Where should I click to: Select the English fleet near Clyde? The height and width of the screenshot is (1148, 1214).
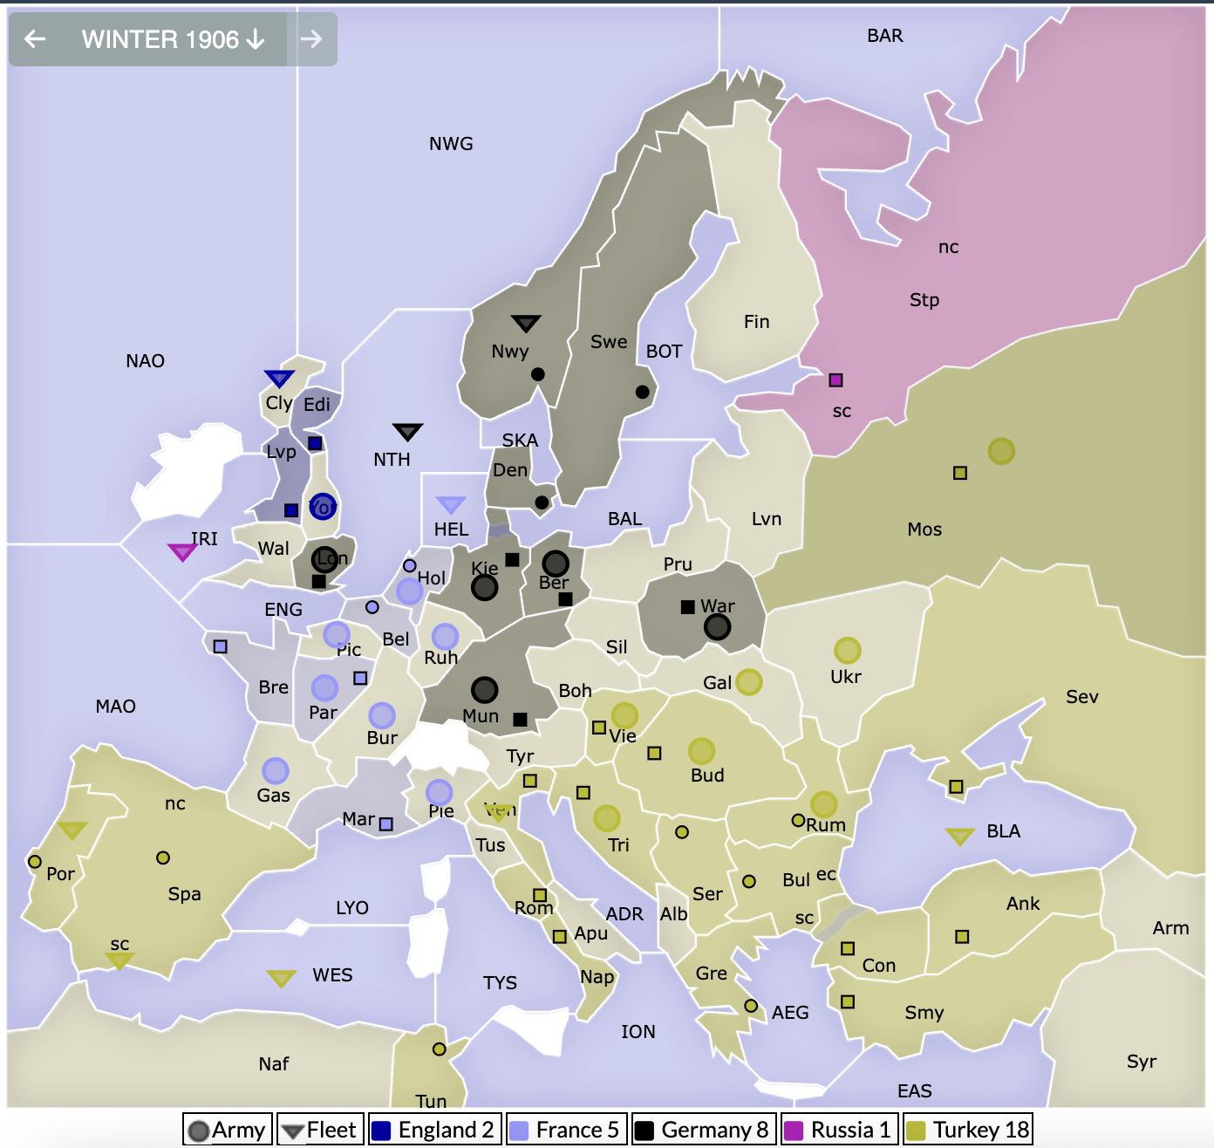[x=277, y=377]
